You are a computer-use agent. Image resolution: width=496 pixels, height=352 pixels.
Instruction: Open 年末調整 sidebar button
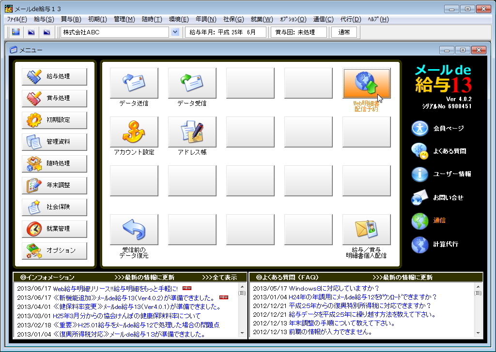[x=54, y=185]
